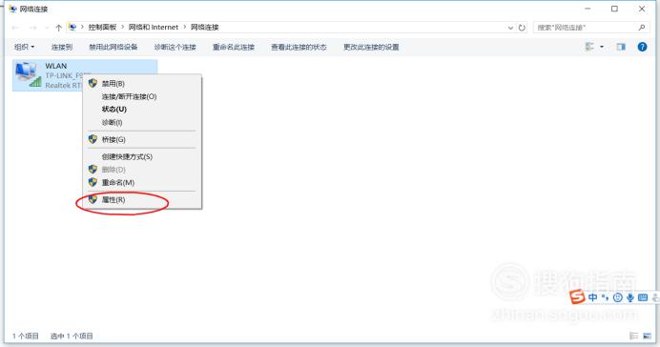
Task: Choose 重命名(M) in the context menu
Action: (142, 182)
